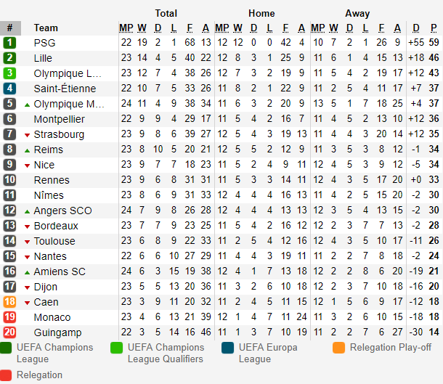Select the Total column group header
Viewport: 443px width, 384px height.
[x=166, y=13]
